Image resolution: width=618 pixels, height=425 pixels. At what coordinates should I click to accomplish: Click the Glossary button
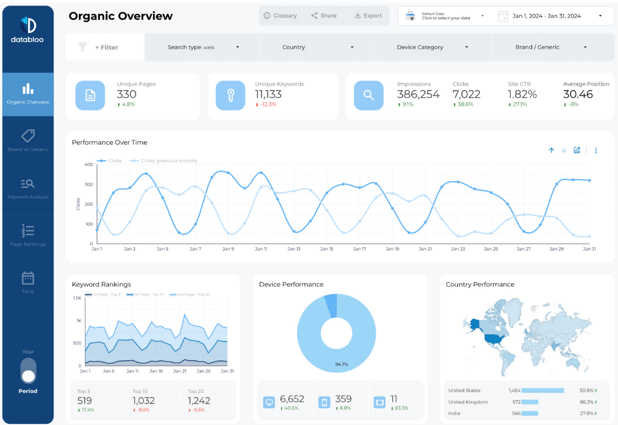click(x=281, y=16)
